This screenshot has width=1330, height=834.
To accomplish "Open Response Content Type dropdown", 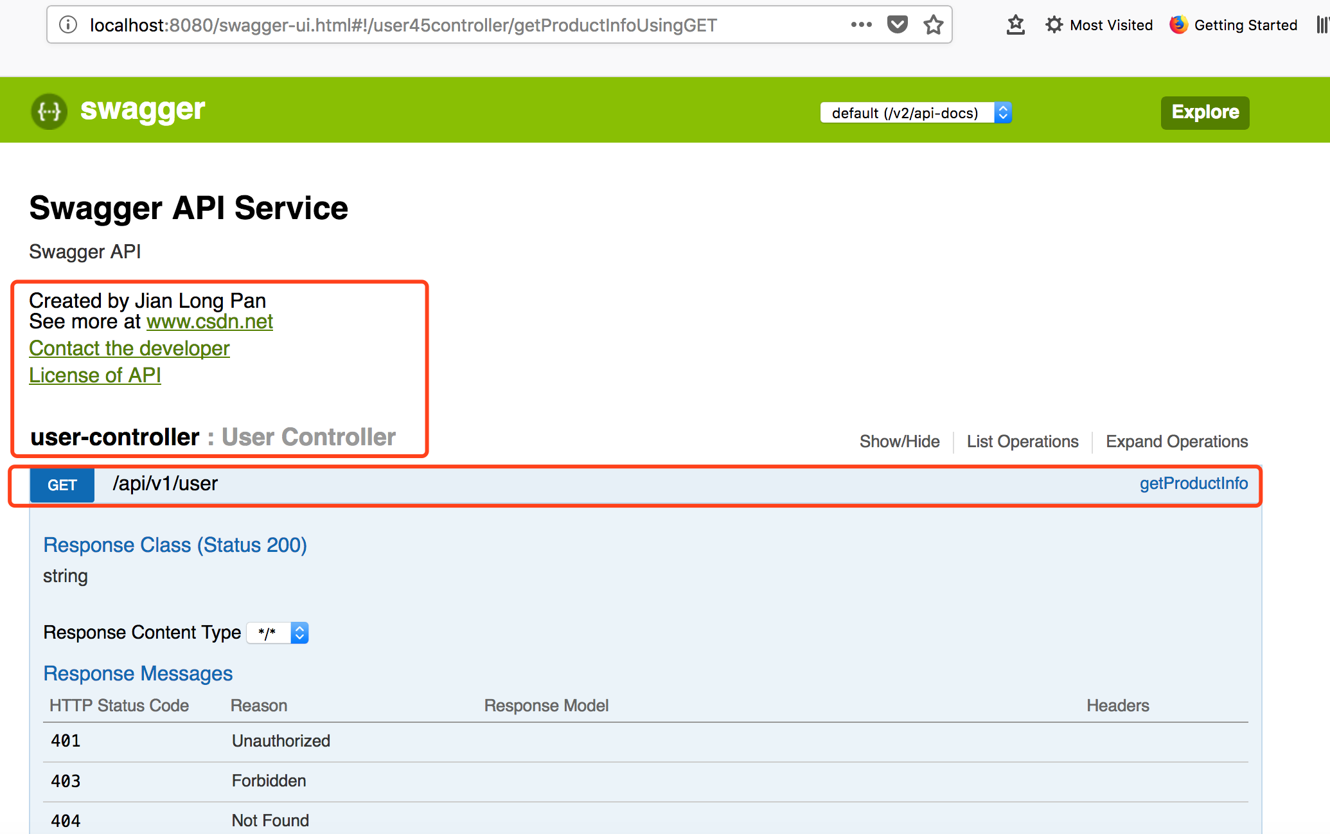I will click(x=278, y=633).
